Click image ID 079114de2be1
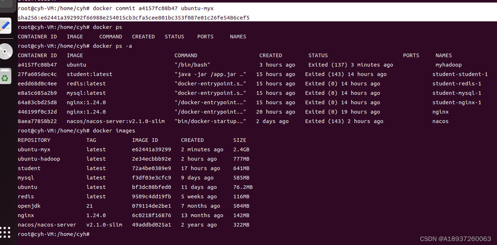 pos(152,206)
